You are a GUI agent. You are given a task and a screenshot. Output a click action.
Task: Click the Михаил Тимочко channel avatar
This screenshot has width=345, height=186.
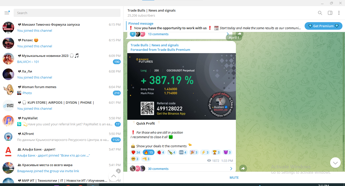coord(8,27)
